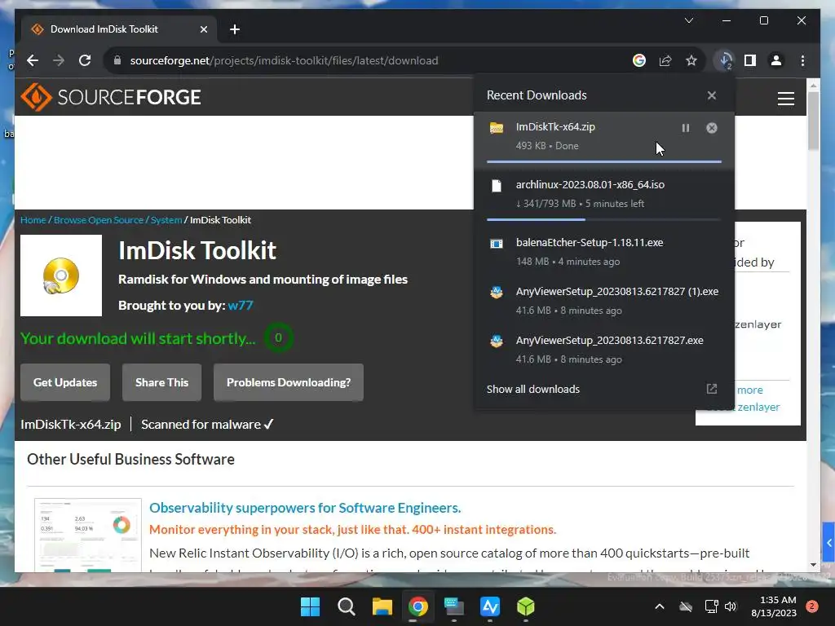Open the Chrome side panel icon
Viewport: 835px width, 626px height.
(750, 60)
